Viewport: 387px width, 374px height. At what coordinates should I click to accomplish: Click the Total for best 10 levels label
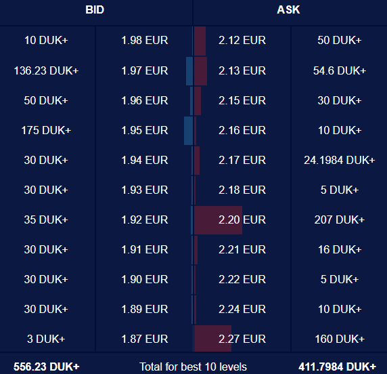coord(193,367)
